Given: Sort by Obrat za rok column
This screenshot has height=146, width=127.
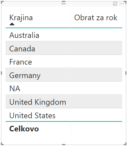Looking at the screenshot, I should pos(96,18).
